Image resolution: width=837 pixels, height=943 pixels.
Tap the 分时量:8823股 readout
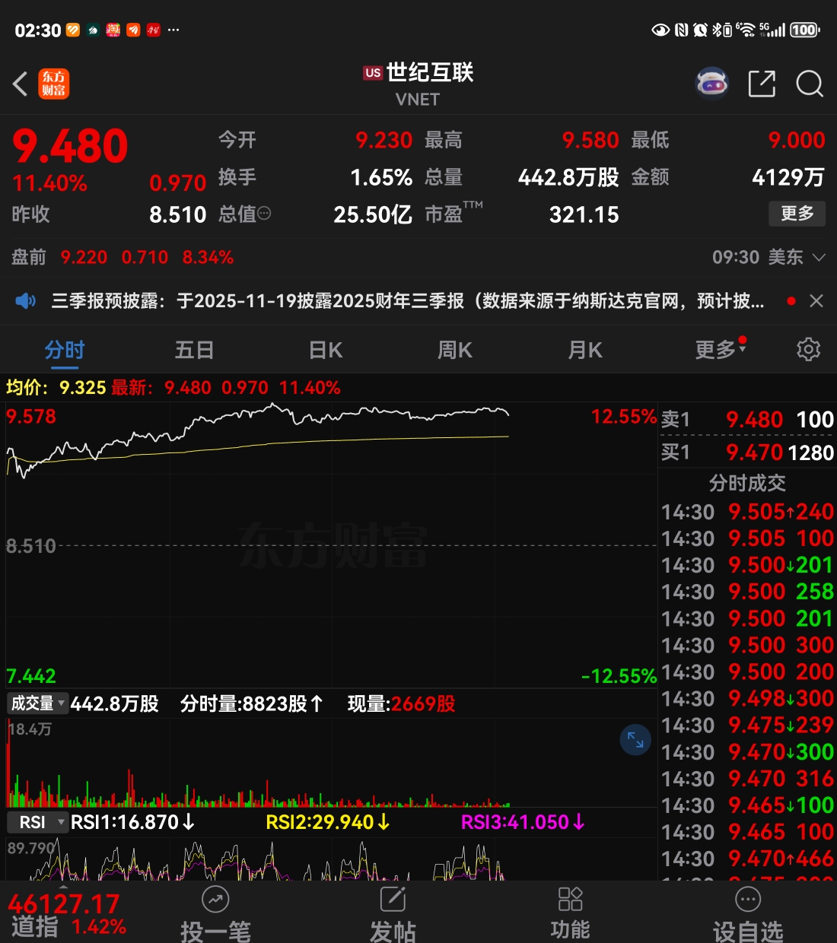(x=251, y=703)
